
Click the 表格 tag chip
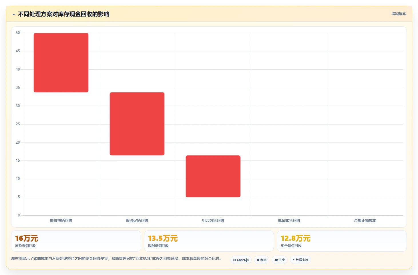(x=262, y=260)
